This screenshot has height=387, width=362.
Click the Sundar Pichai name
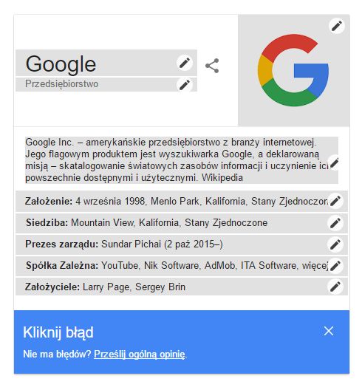coord(131,244)
